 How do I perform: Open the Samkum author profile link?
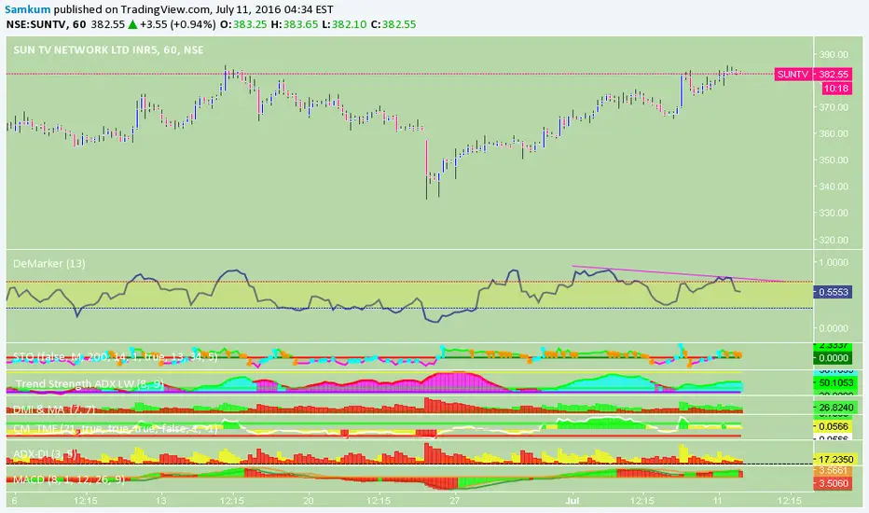point(28,9)
